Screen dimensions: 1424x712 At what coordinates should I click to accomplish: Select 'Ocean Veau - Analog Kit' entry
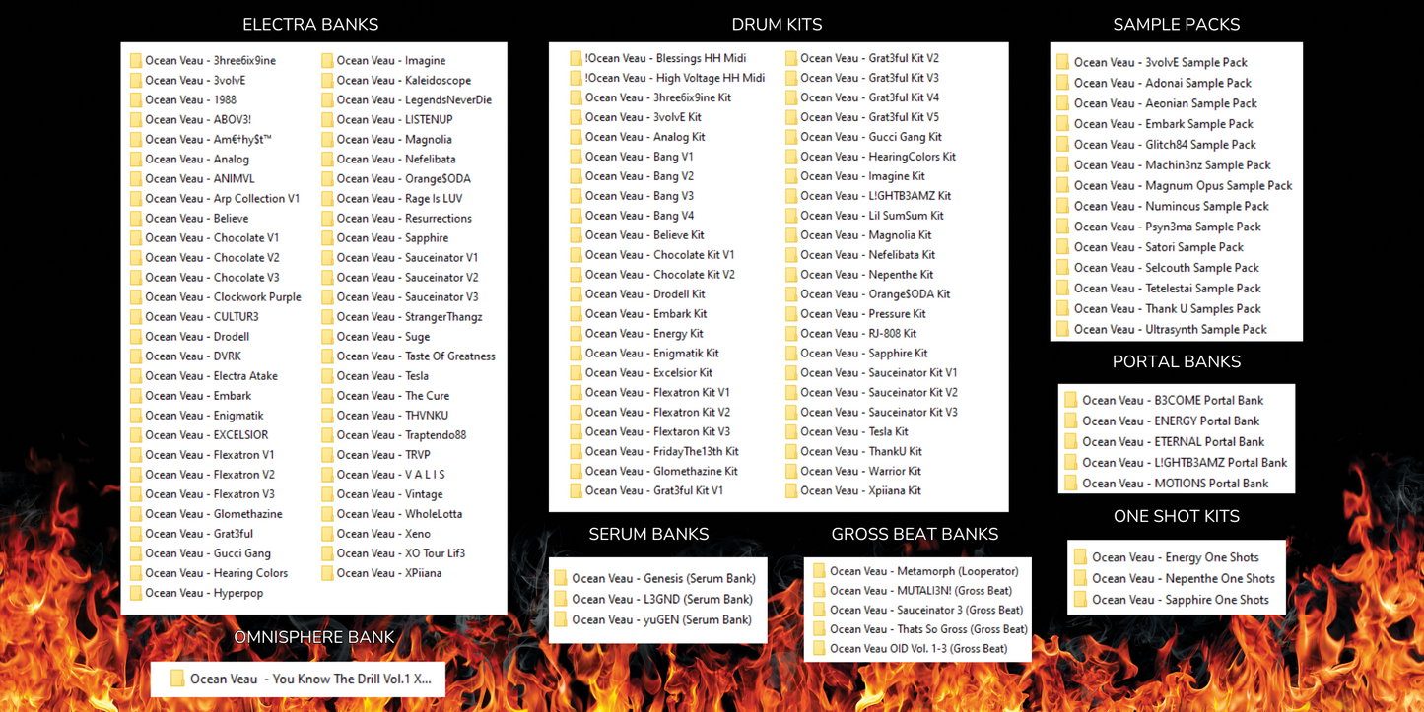(645, 137)
